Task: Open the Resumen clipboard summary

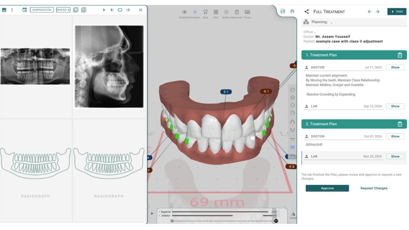Action: 237,12
